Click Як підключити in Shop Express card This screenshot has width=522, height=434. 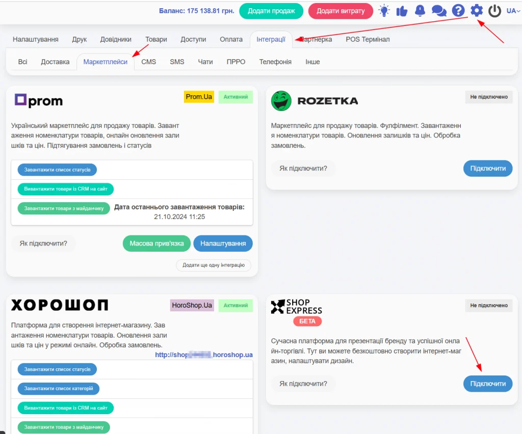point(303,384)
